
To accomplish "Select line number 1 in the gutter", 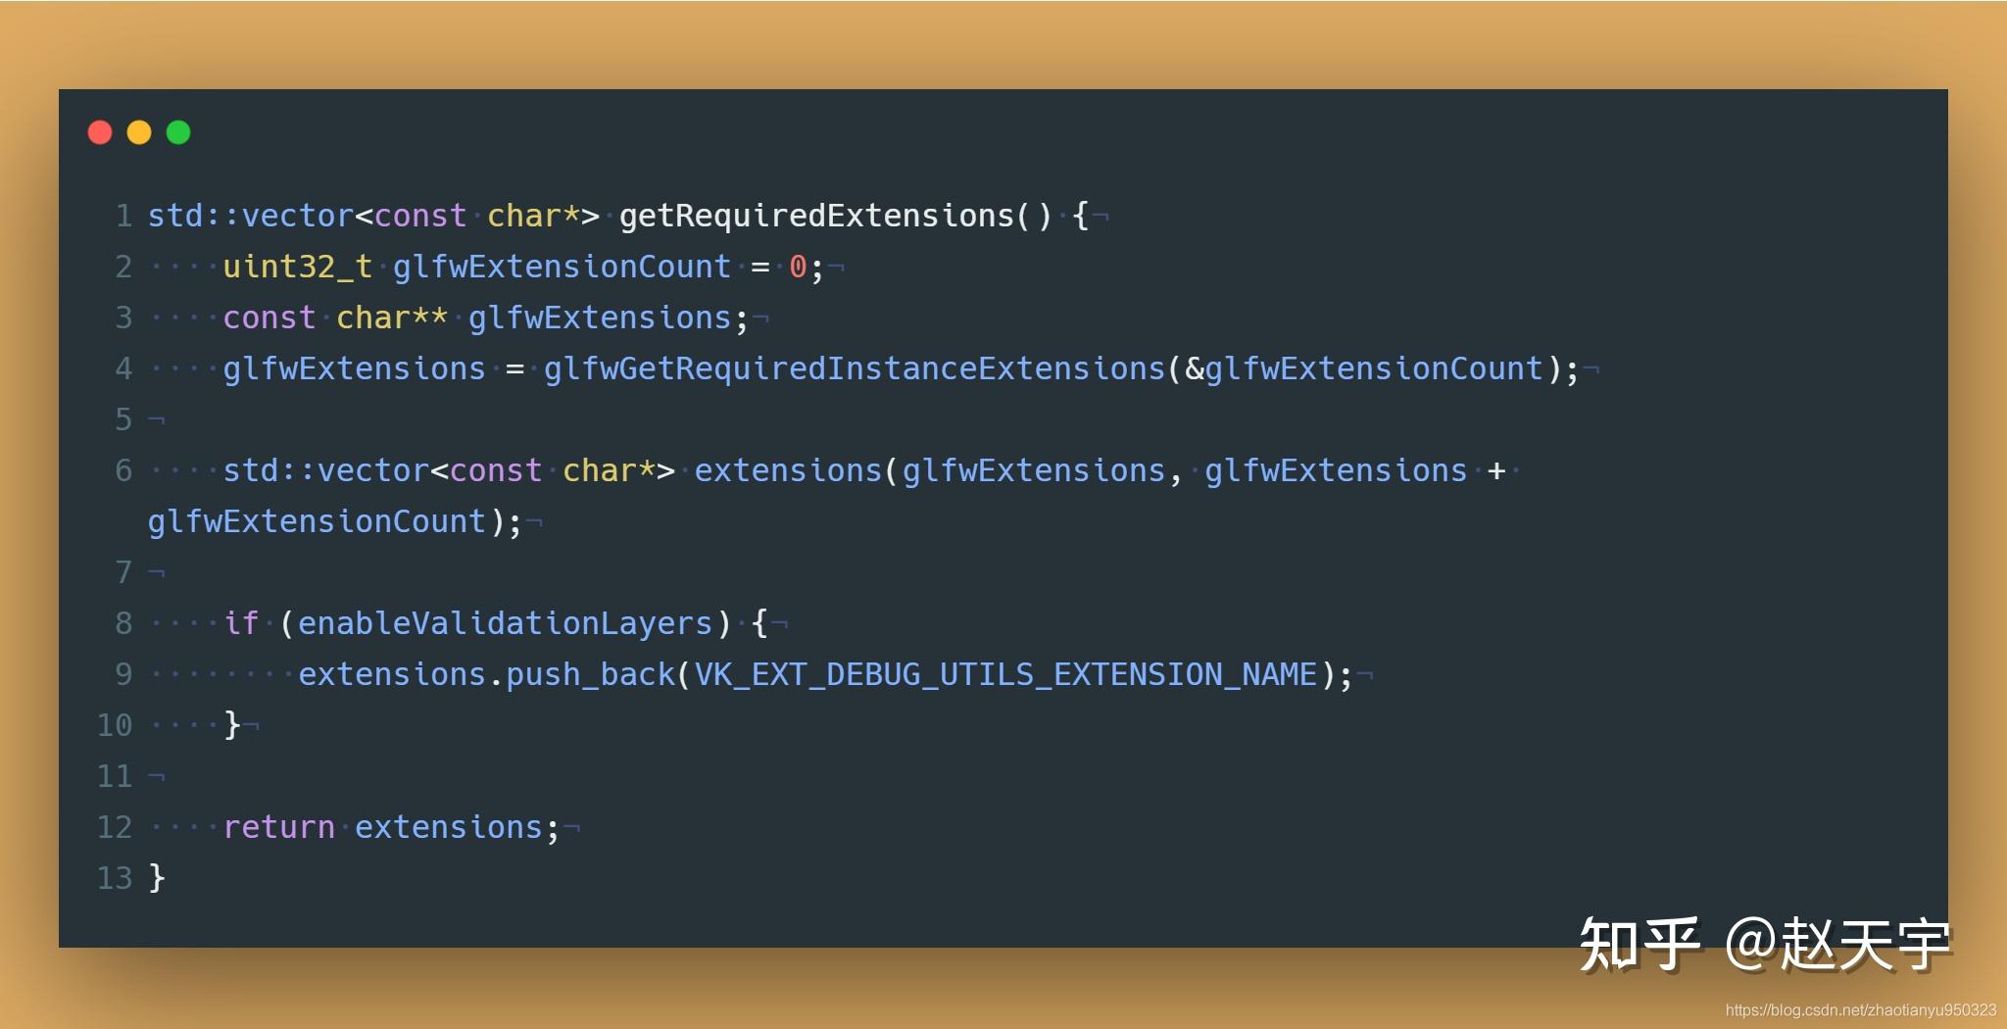I will coord(123,216).
